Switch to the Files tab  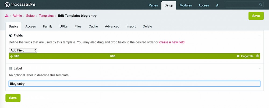coord(78,26)
